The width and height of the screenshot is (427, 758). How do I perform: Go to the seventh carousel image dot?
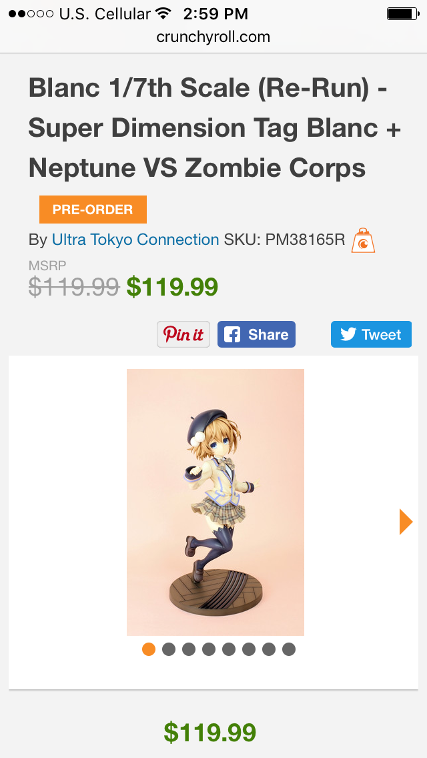tap(269, 649)
